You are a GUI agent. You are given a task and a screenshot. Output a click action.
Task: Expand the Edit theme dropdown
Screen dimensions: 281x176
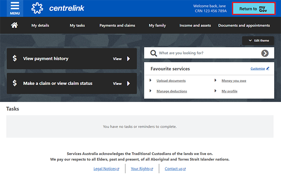coord(259,41)
